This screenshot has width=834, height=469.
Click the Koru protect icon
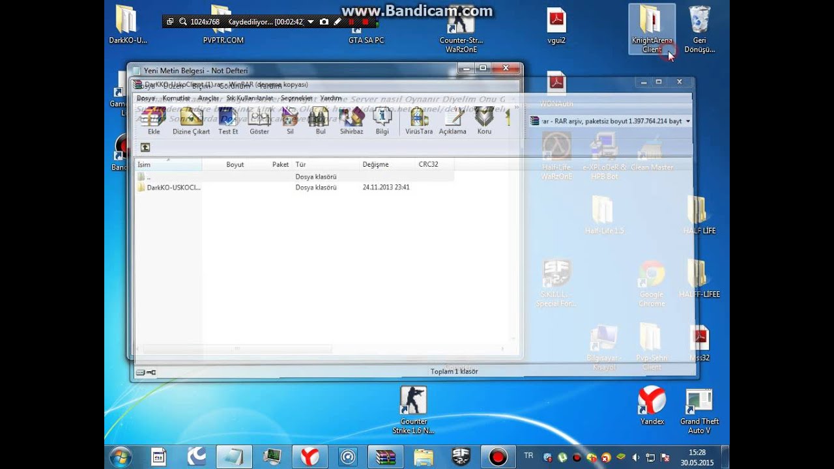click(x=484, y=121)
